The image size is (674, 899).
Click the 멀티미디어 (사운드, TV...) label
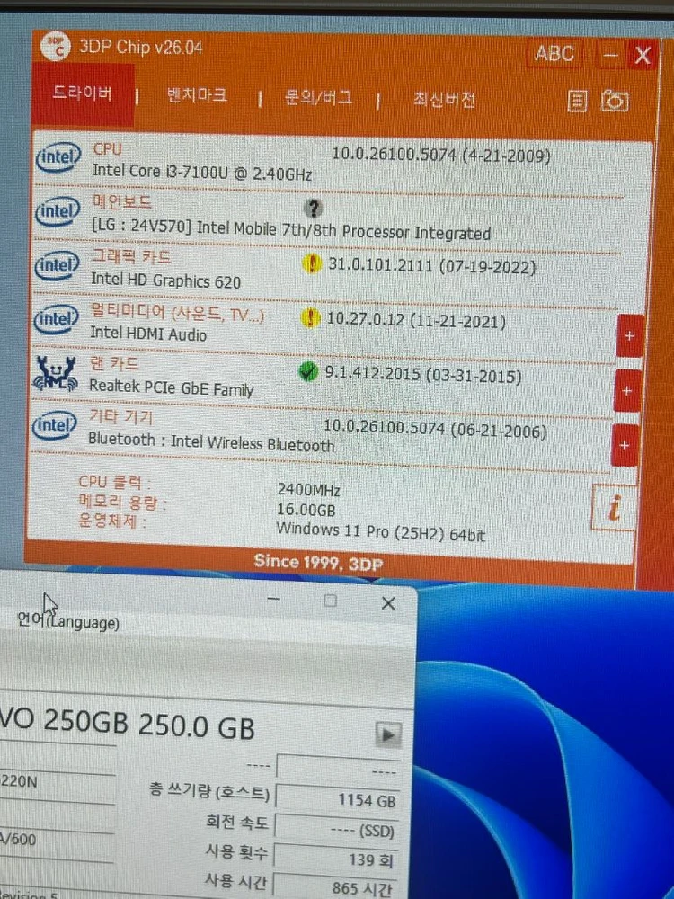coord(177,313)
